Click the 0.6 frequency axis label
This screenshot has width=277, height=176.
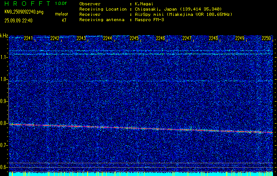(4, 167)
